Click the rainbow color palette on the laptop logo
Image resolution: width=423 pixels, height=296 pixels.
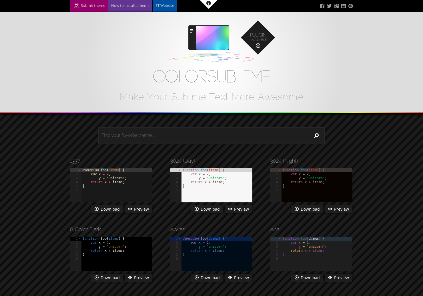[x=213, y=37]
